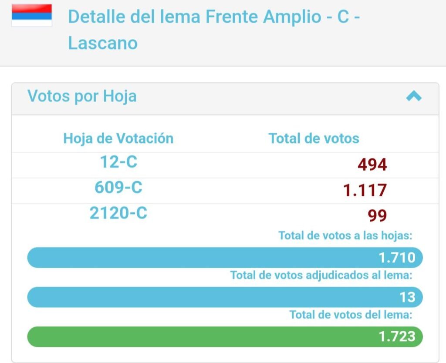Open hoja 12-C link
Screen dimensions: 446x363
[118, 162]
